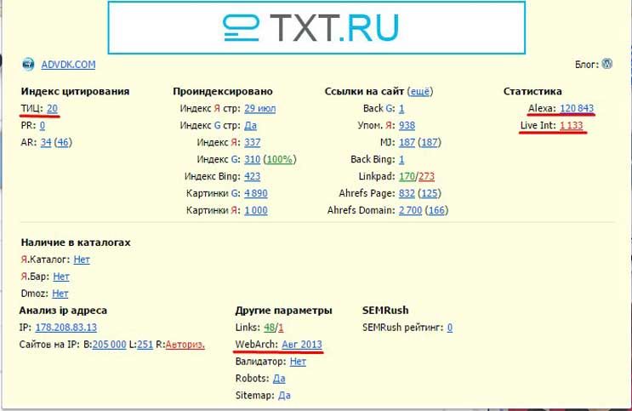Open Ahrefs Domain value 2 700
This screenshot has height=411, width=632.
coord(410,210)
